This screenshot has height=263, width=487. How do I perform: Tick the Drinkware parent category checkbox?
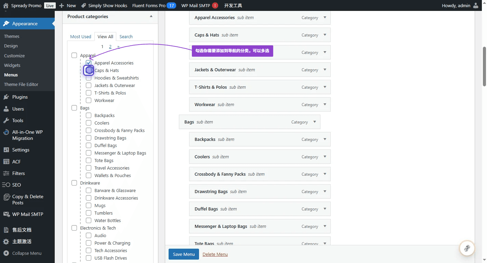pyautogui.click(x=74, y=183)
